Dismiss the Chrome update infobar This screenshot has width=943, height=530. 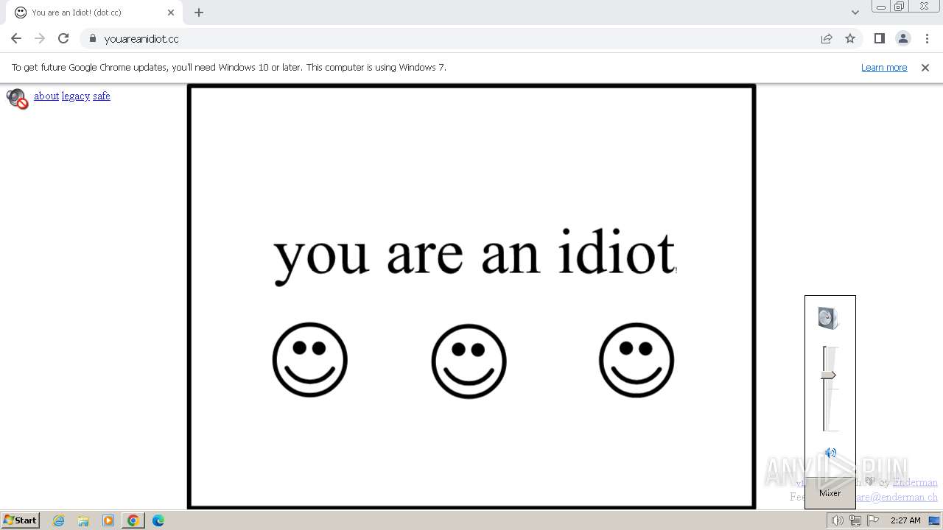[925, 67]
